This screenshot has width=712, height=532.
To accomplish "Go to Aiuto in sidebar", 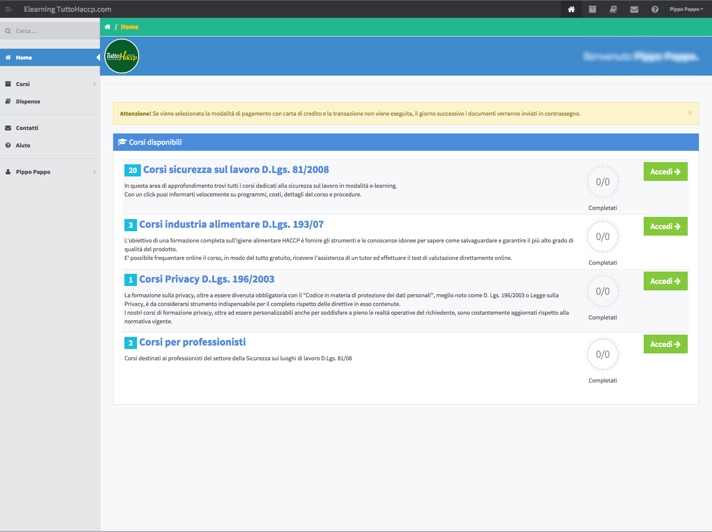I will (23, 145).
